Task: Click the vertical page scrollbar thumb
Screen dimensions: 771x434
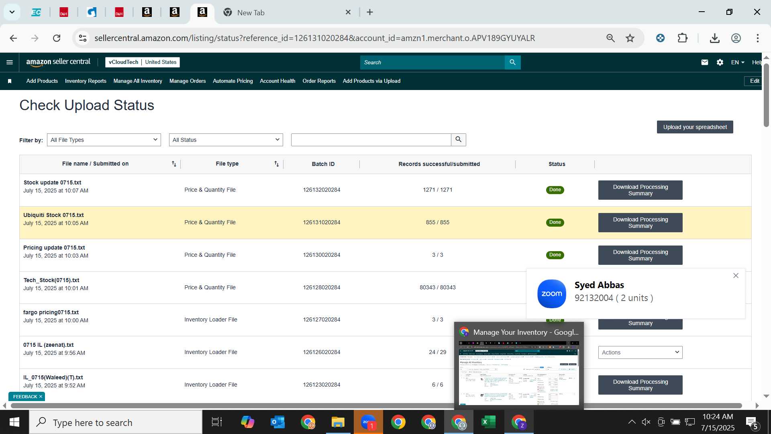Action: point(766,95)
